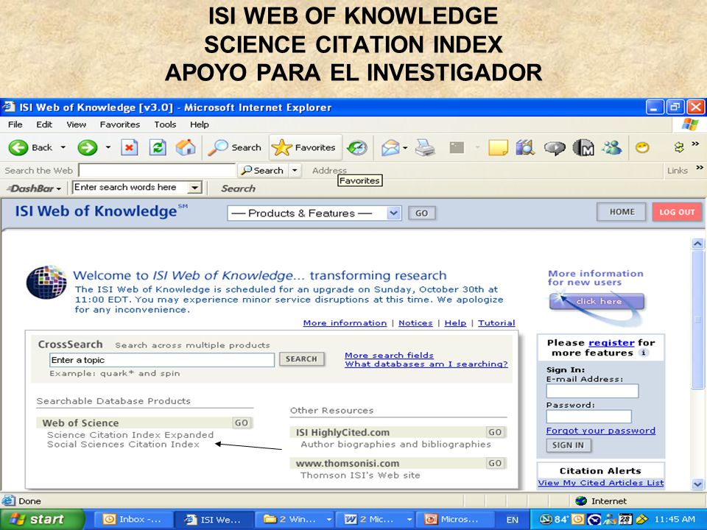Image resolution: width=707 pixels, height=530 pixels.
Task: Click GO next to Products & Features
Action: point(421,213)
